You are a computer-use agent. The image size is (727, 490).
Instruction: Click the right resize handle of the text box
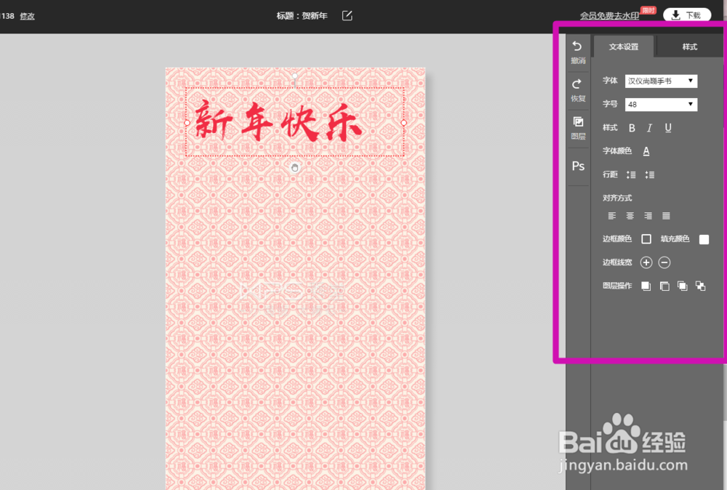[403, 123]
